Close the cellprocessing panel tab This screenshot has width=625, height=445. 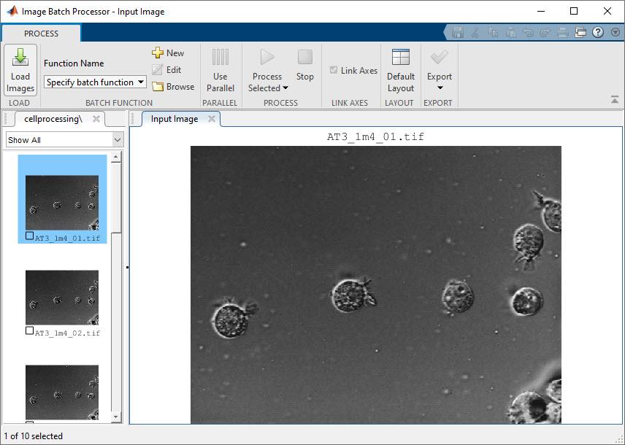pos(96,119)
